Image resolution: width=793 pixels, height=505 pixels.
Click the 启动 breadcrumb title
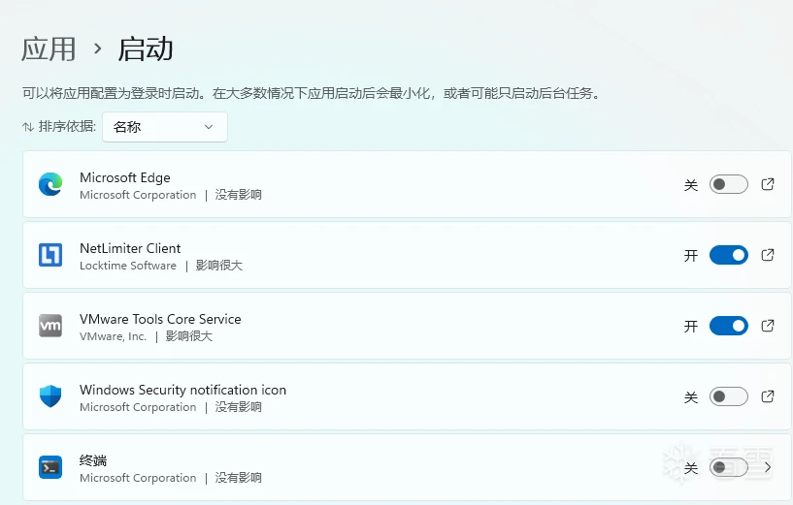click(146, 47)
